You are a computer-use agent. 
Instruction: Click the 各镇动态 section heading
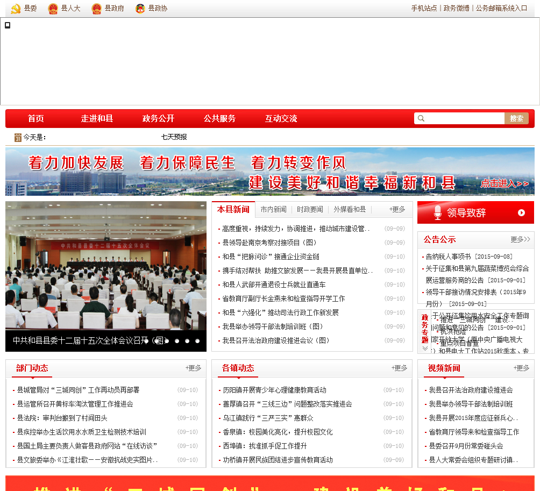[238, 368]
